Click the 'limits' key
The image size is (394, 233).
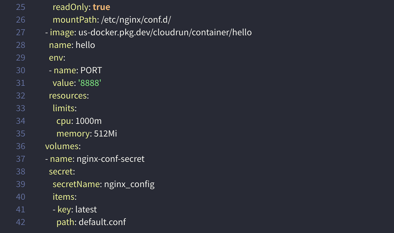(x=64, y=108)
